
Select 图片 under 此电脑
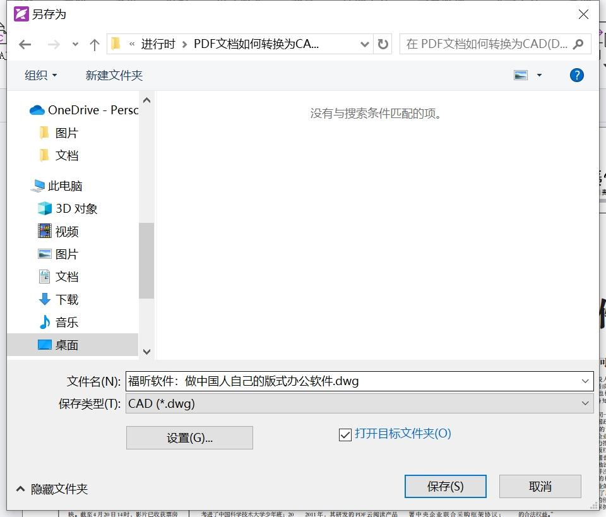tap(58, 254)
